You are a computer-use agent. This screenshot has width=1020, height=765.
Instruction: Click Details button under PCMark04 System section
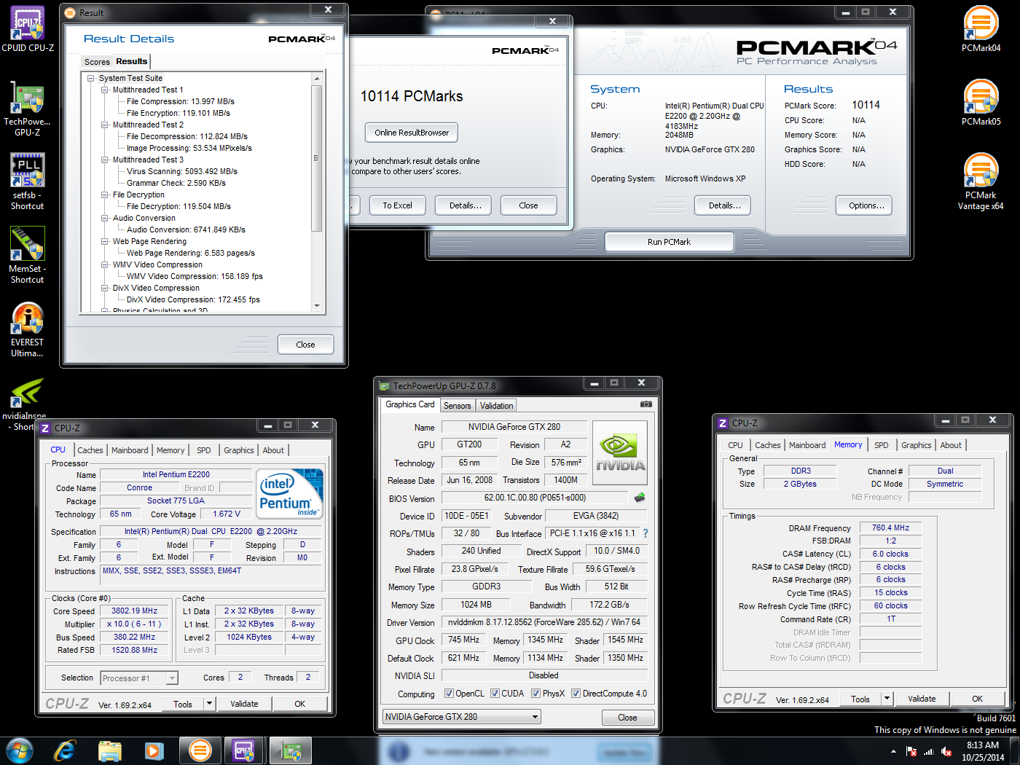pyautogui.click(x=724, y=205)
